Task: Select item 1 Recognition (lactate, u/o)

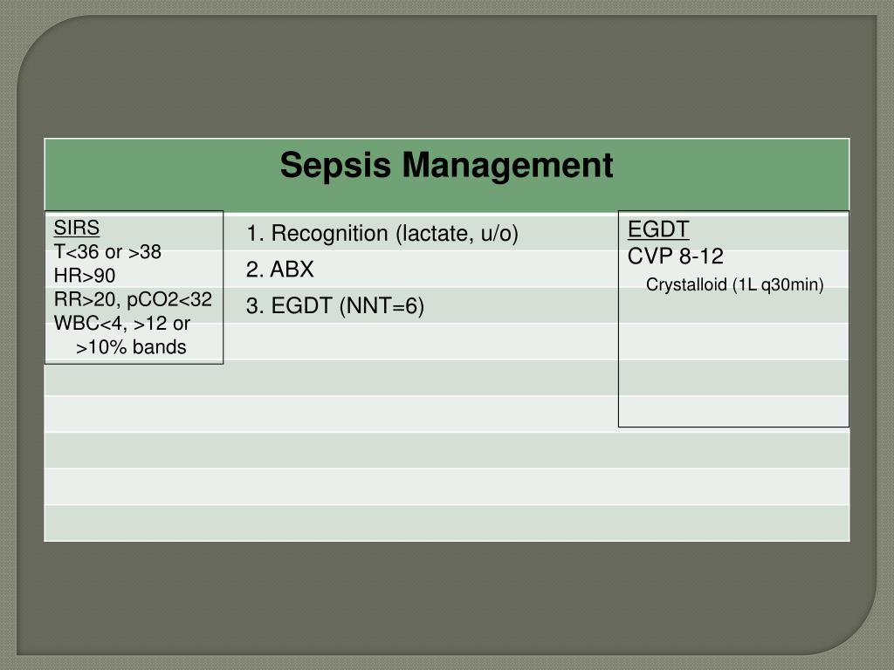Action: [382, 234]
